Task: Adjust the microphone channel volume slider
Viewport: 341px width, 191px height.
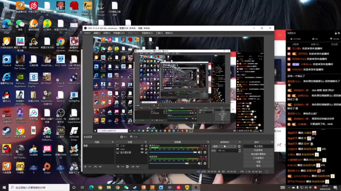Action: (173, 152)
